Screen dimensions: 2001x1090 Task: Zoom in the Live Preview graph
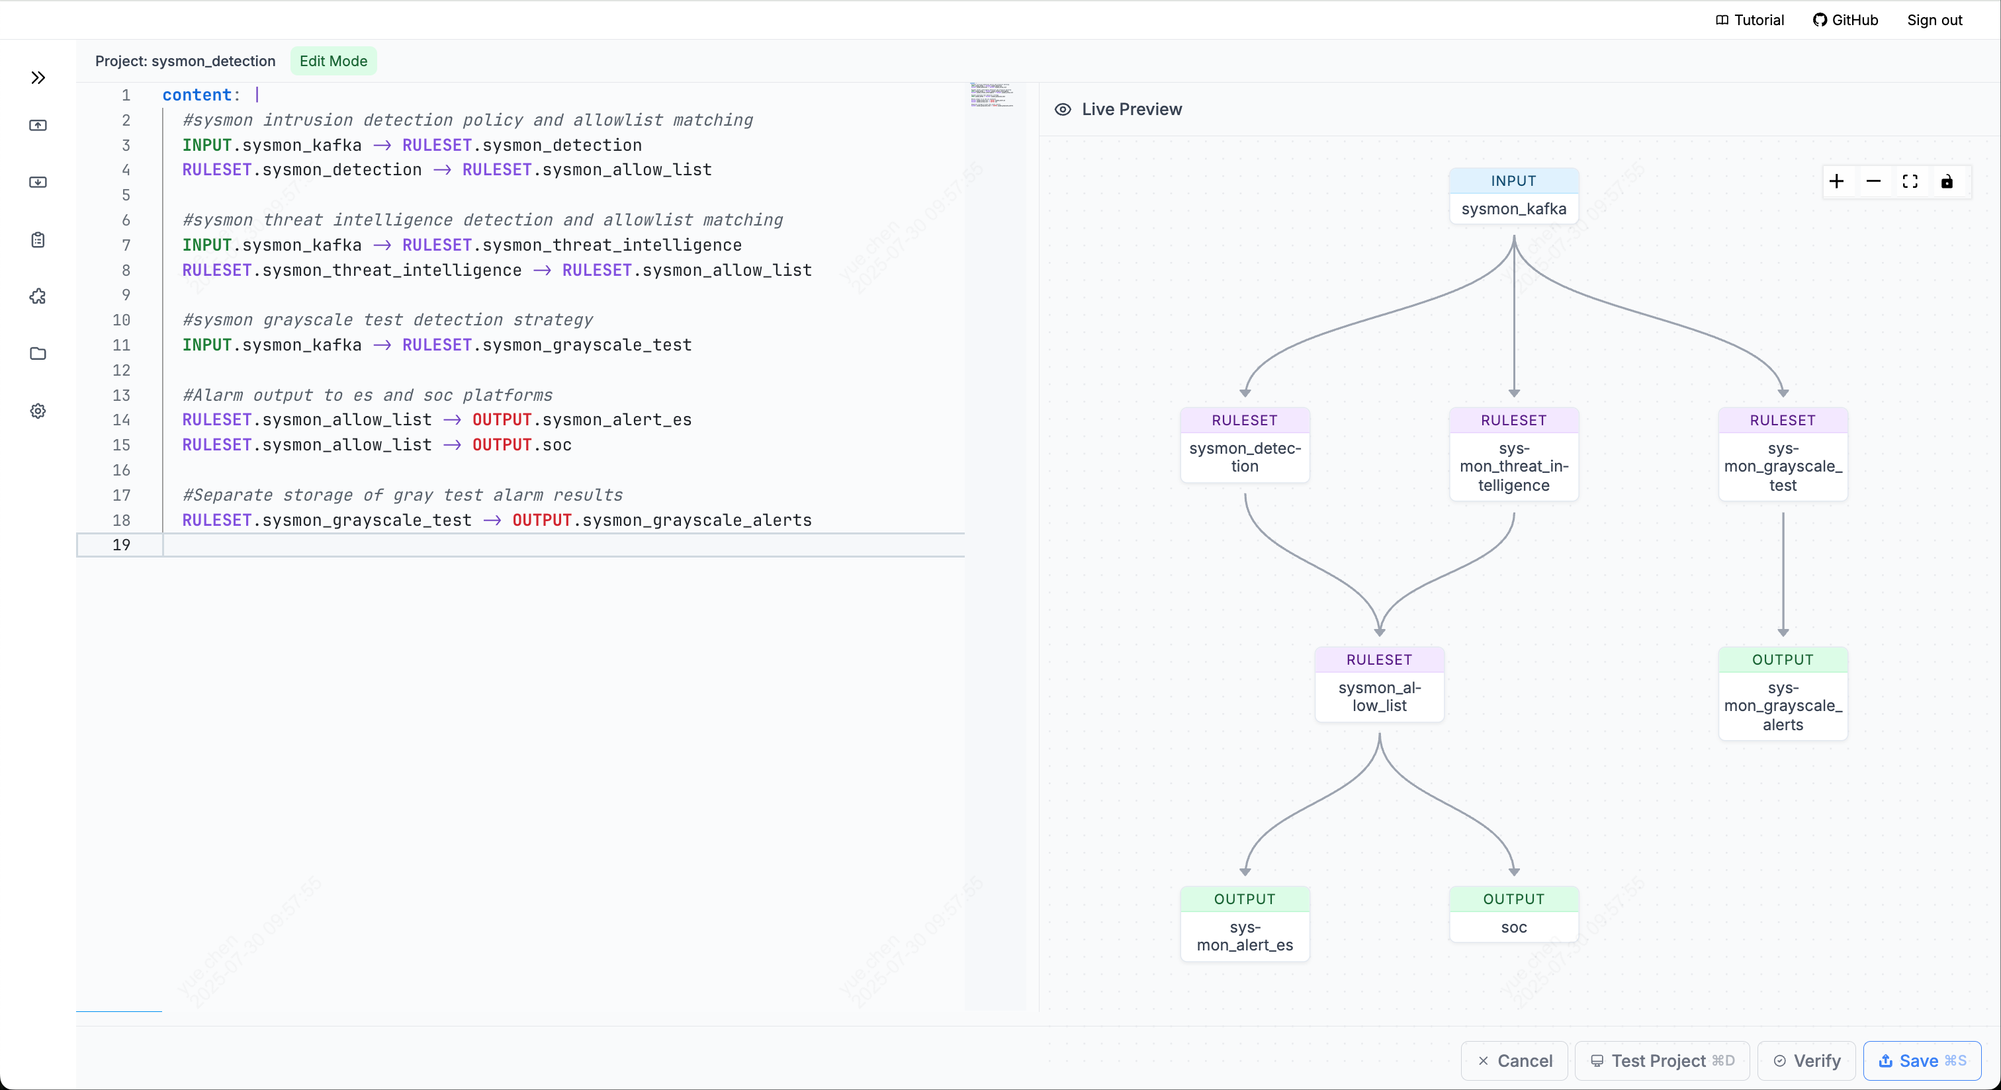pyautogui.click(x=1836, y=182)
